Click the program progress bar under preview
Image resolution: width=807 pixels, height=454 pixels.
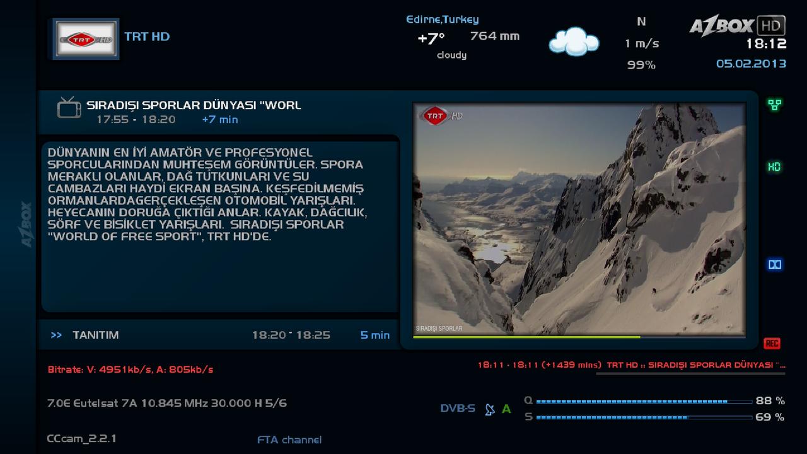[579, 337]
